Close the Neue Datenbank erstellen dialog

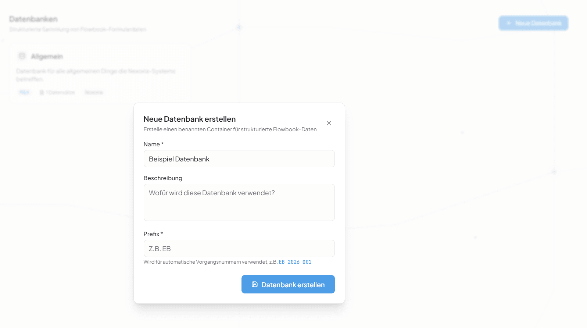tap(329, 123)
